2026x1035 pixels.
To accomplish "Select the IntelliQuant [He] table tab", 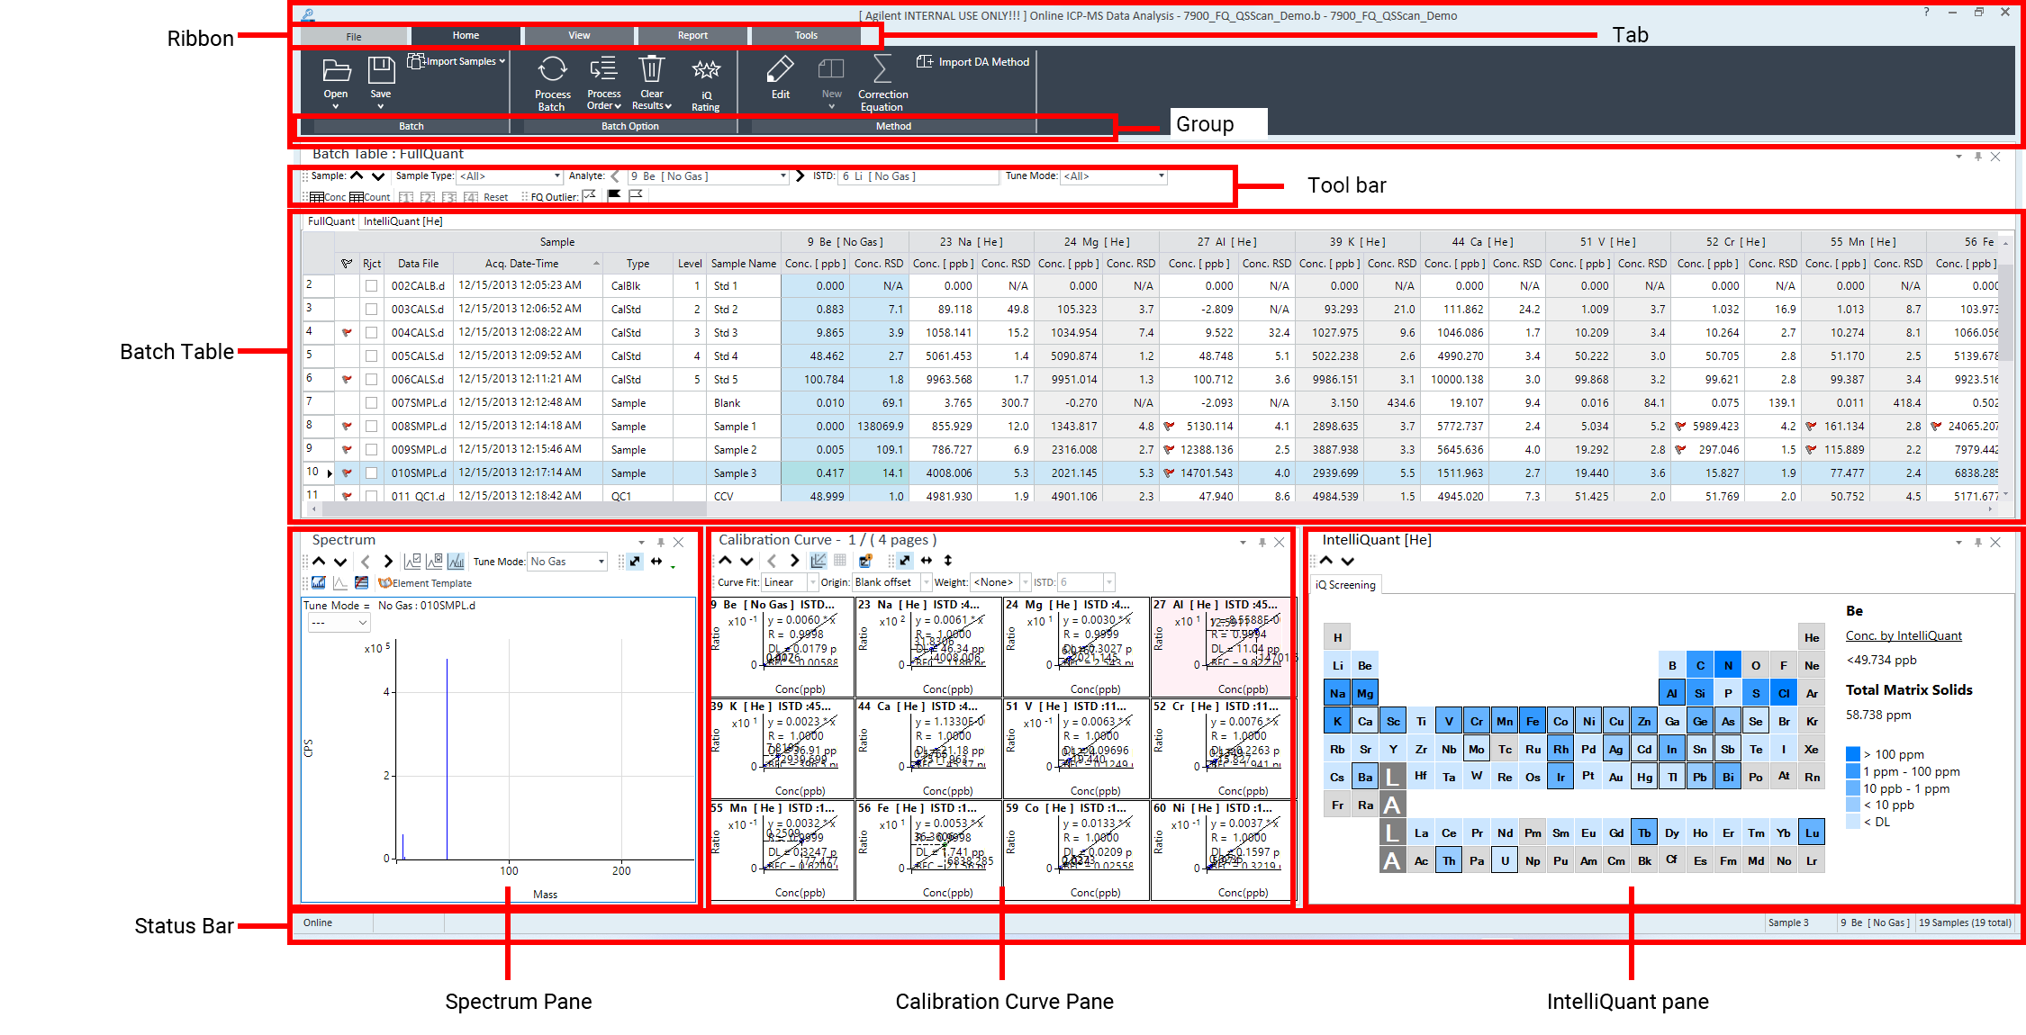I will (402, 221).
